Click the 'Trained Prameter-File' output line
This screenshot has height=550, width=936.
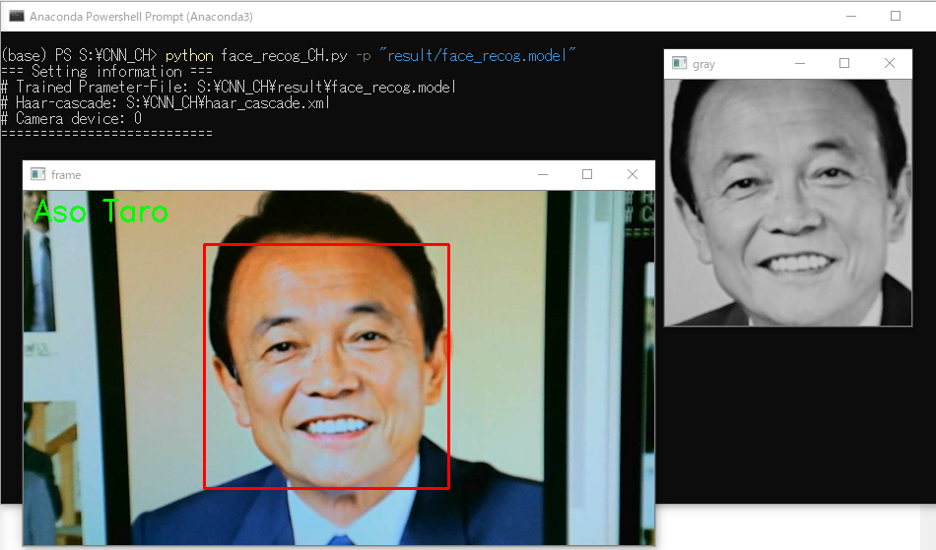229,87
